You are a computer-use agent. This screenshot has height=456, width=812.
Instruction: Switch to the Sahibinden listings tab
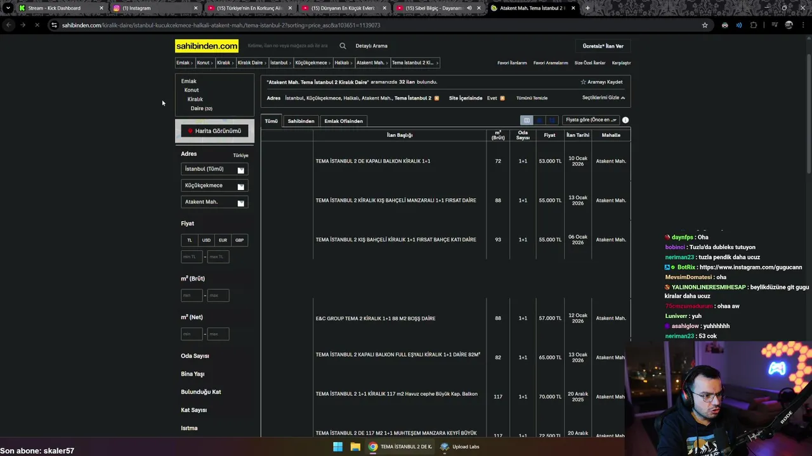[x=301, y=121]
